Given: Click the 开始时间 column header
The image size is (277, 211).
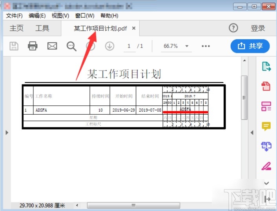Looking at the screenshot, I should [x=124, y=96].
